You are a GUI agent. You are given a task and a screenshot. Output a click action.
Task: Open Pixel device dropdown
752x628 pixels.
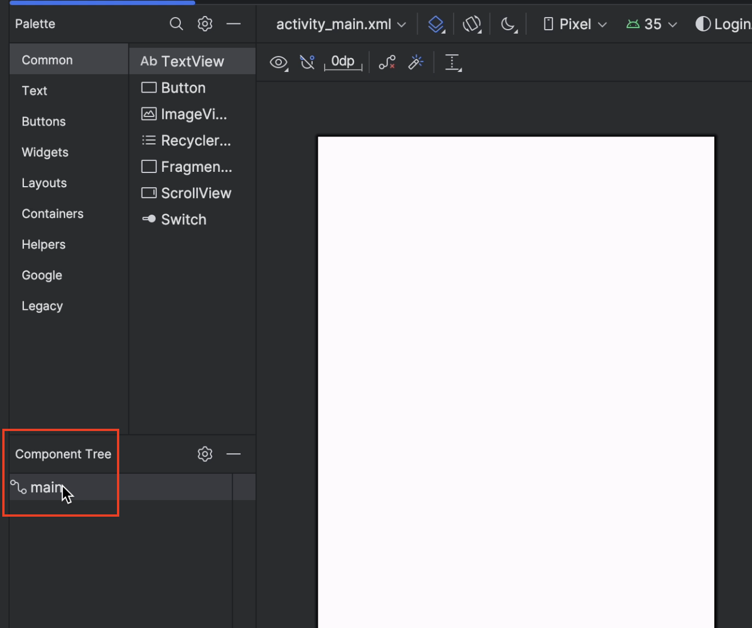575,24
